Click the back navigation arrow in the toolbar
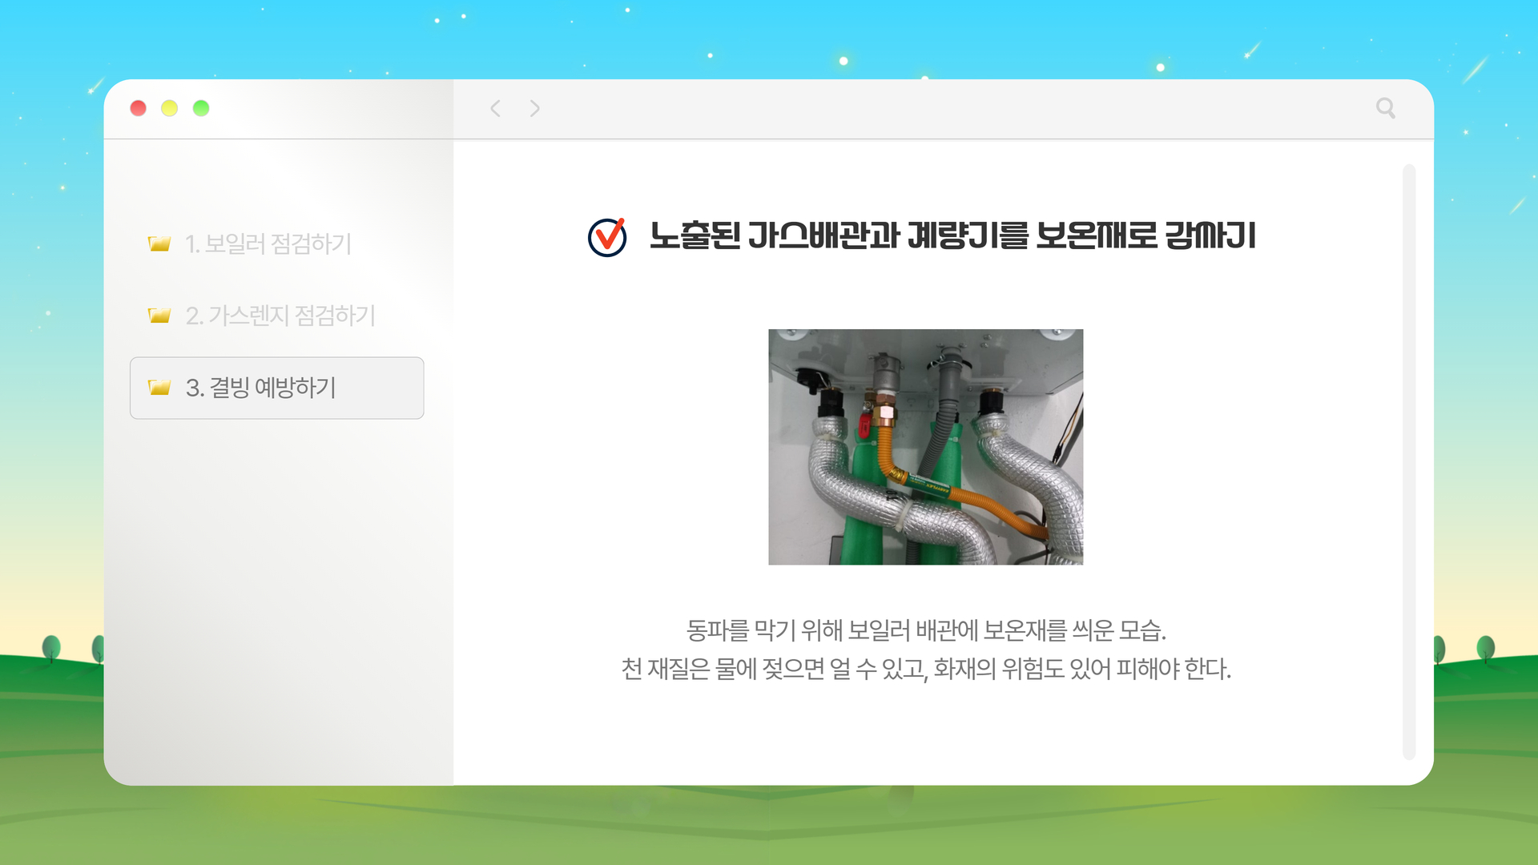The height and width of the screenshot is (865, 1538). 495,108
